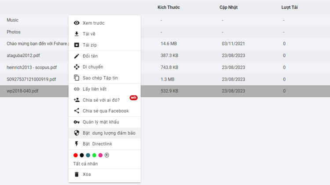Click the archive icon beside Tải zip
Screen dimensions: 330x185
coord(77,45)
